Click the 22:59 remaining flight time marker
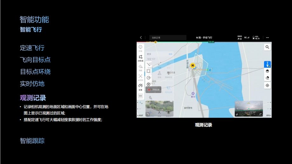The image size is (292, 164). click(x=211, y=42)
